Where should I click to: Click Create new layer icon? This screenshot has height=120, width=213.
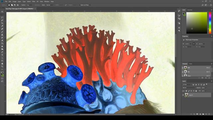pyautogui.click(x=206, y=114)
